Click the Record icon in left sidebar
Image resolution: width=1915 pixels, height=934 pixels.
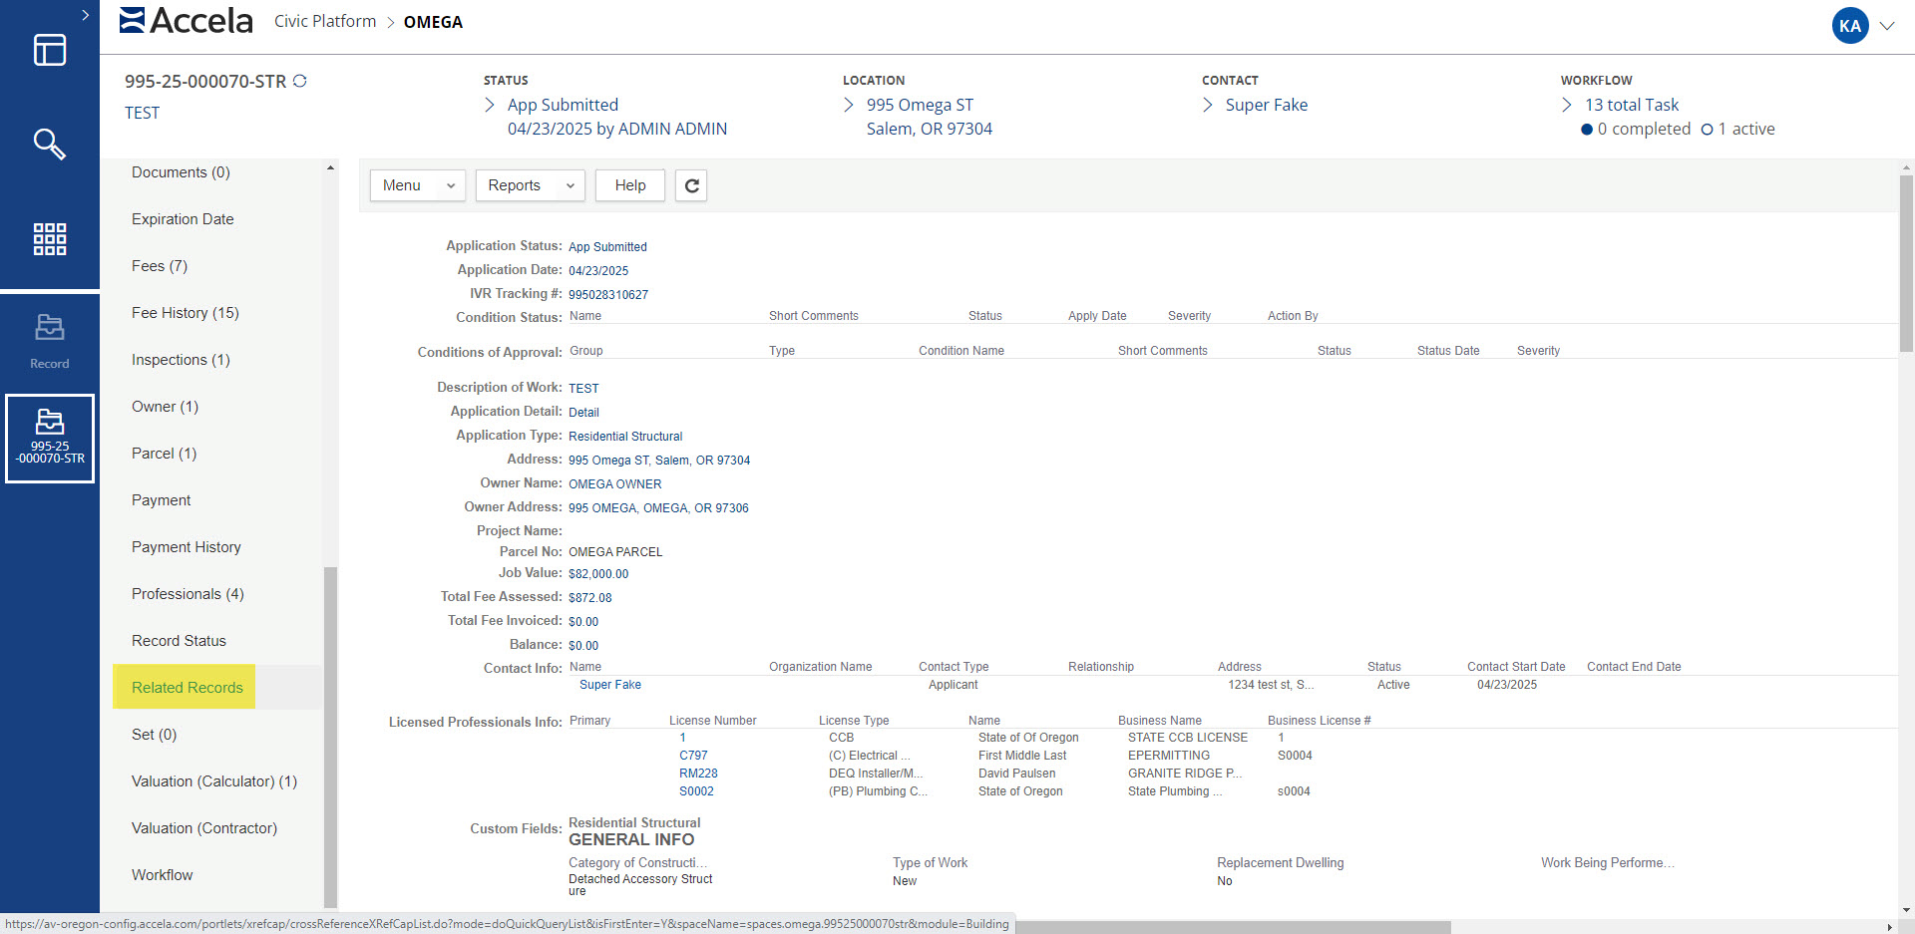click(x=49, y=340)
